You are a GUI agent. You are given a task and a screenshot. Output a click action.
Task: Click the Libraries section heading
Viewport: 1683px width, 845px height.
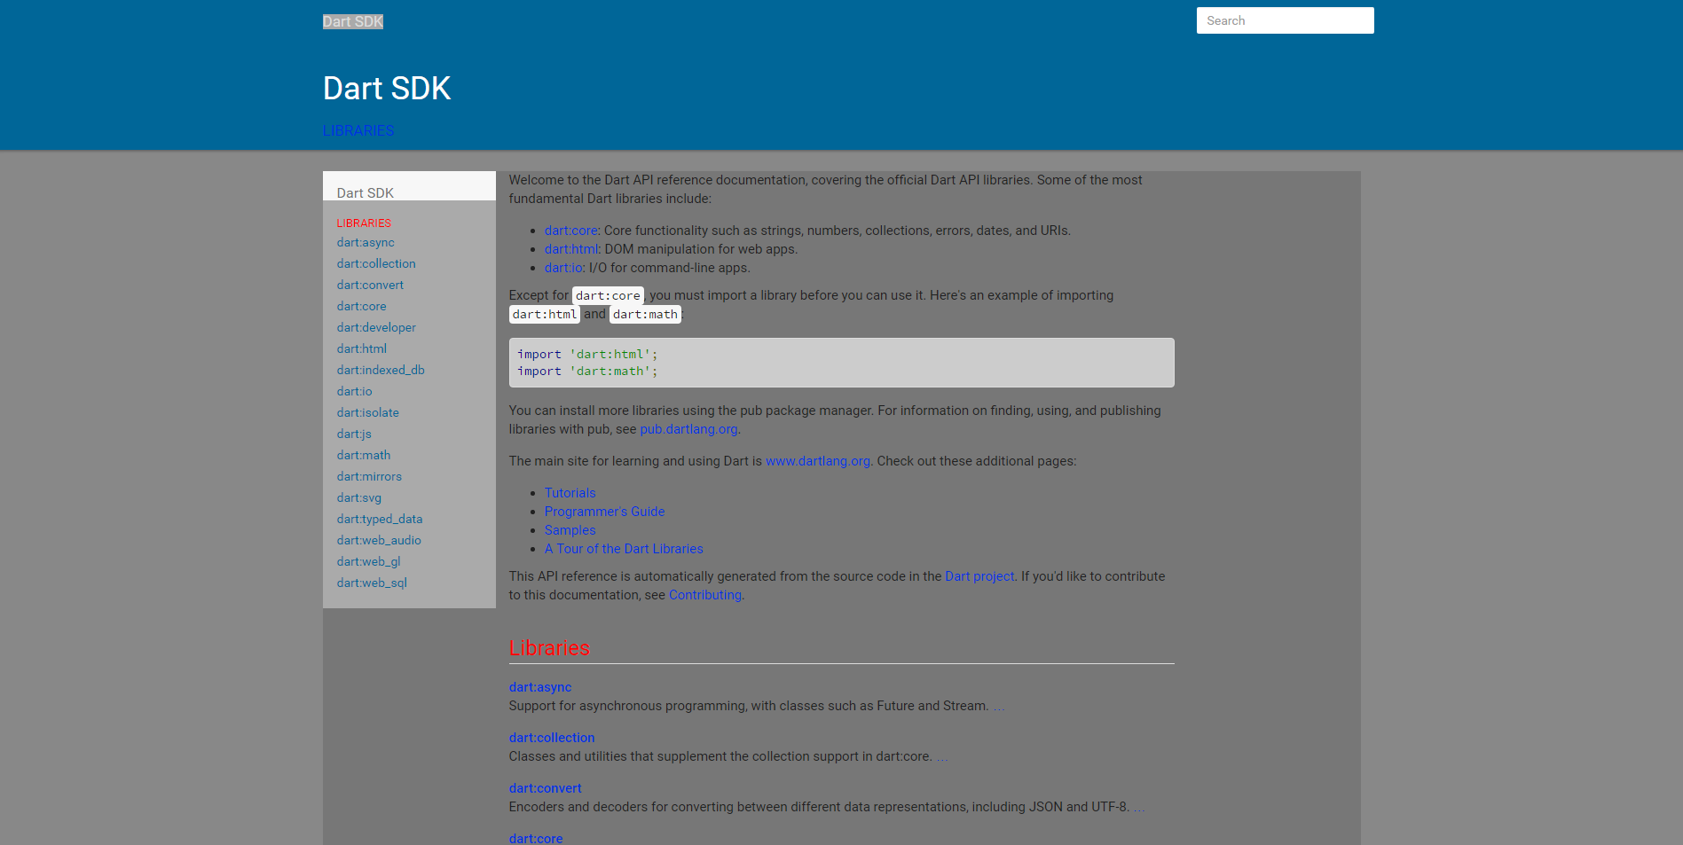(549, 648)
